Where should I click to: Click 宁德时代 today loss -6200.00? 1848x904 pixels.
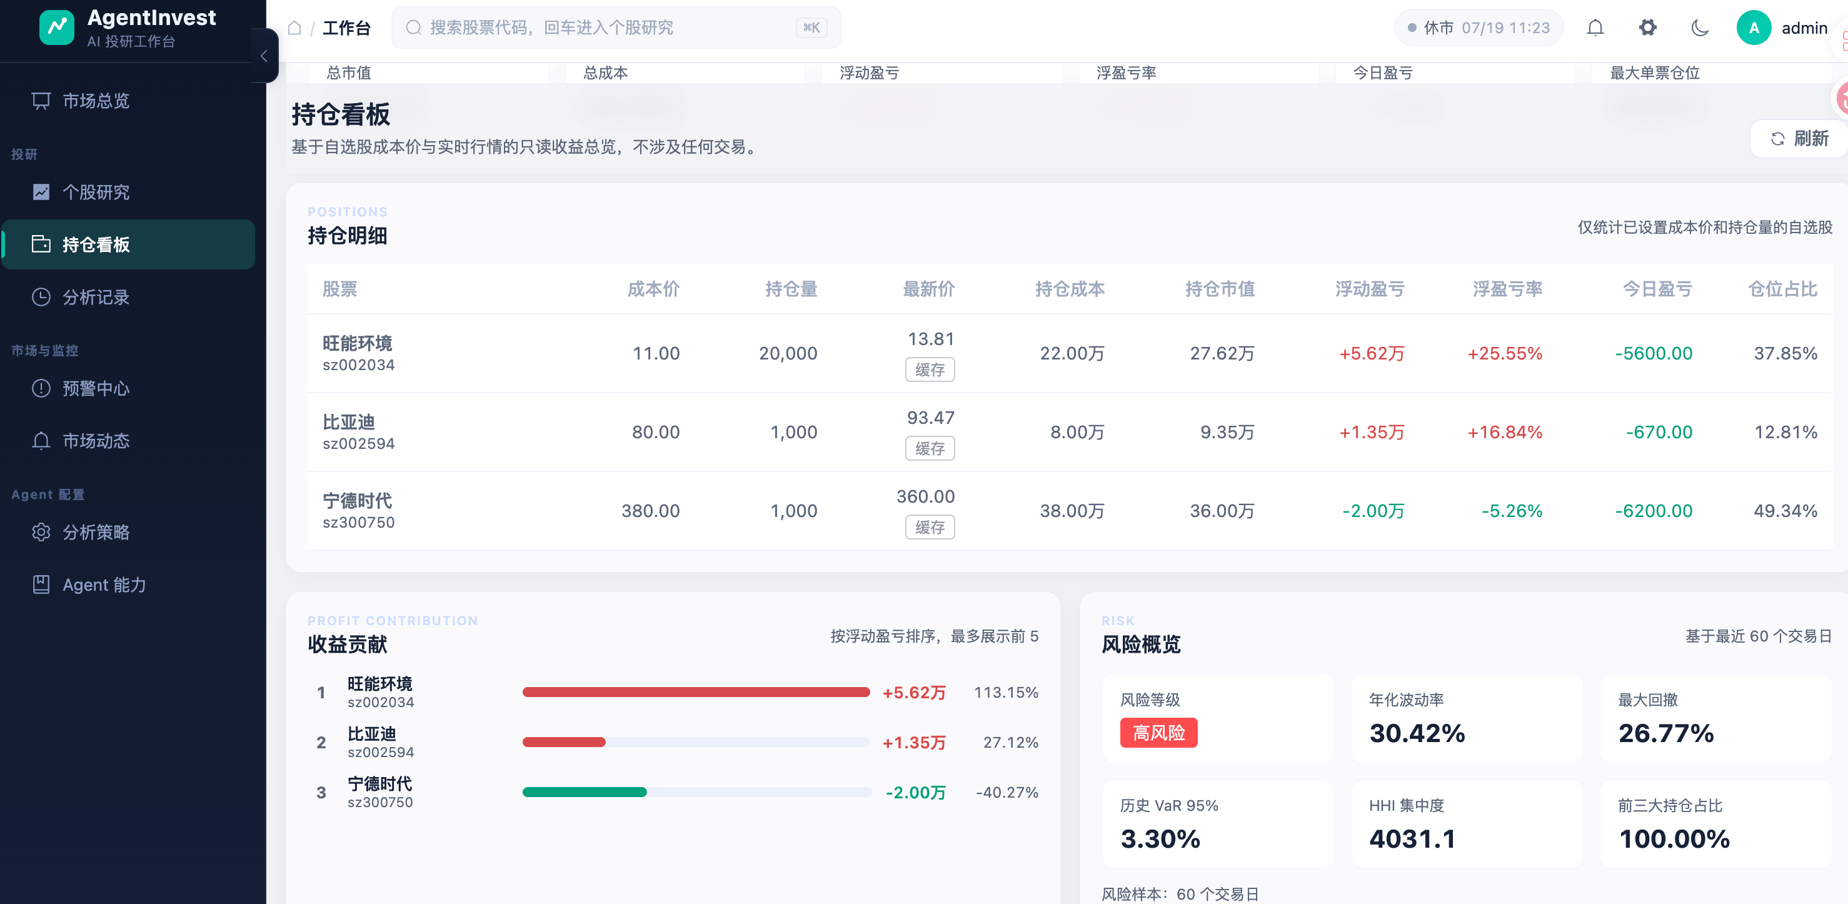[x=1654, y=511]
